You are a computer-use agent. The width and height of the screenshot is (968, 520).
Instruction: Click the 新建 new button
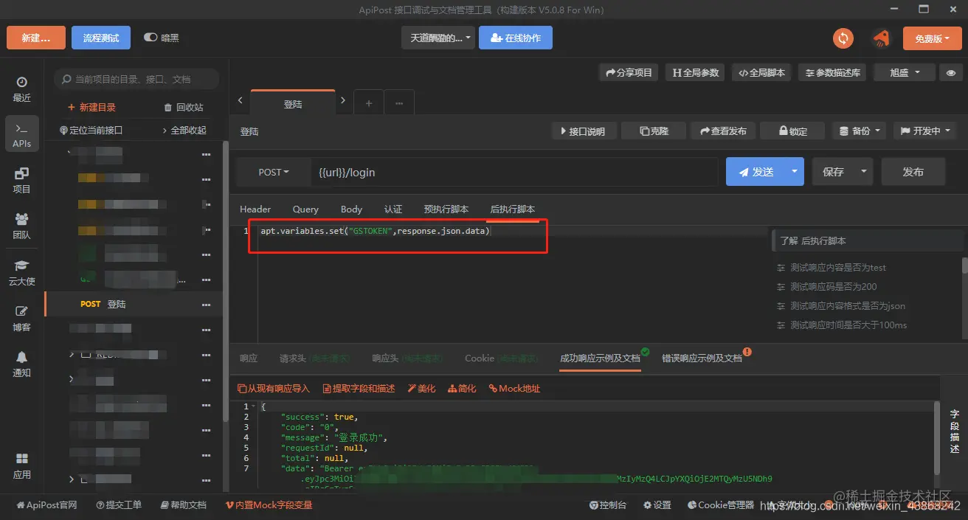(35, 38)
